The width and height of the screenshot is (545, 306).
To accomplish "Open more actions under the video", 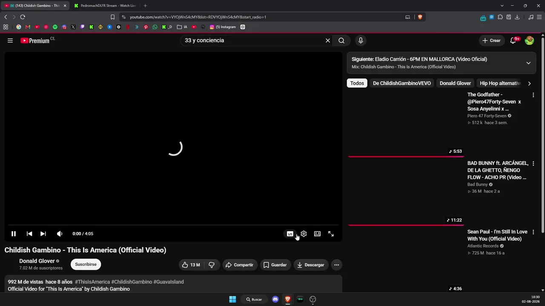I will [x=336, y=265].
